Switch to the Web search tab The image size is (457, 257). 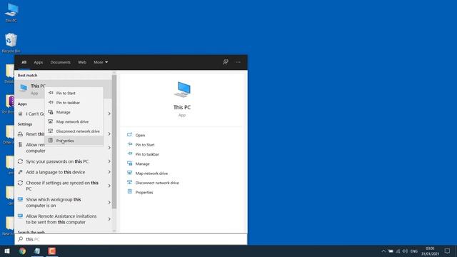pyautogui.click(x=82, y=62)
